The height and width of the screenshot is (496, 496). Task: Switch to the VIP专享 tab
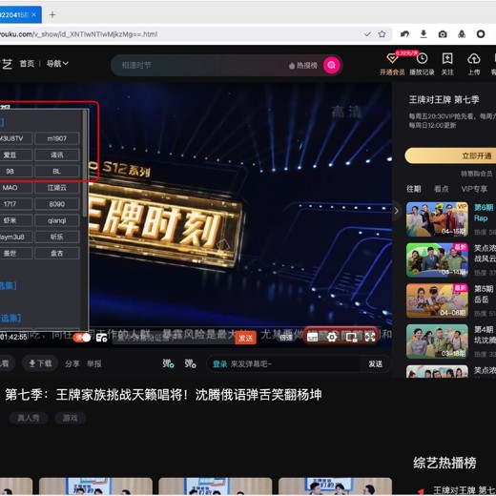(x=474, y=189)
